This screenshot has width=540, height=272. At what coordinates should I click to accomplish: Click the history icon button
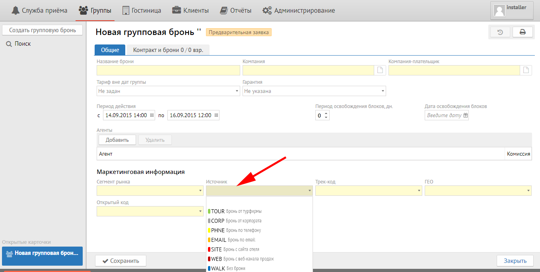(500, 32)
